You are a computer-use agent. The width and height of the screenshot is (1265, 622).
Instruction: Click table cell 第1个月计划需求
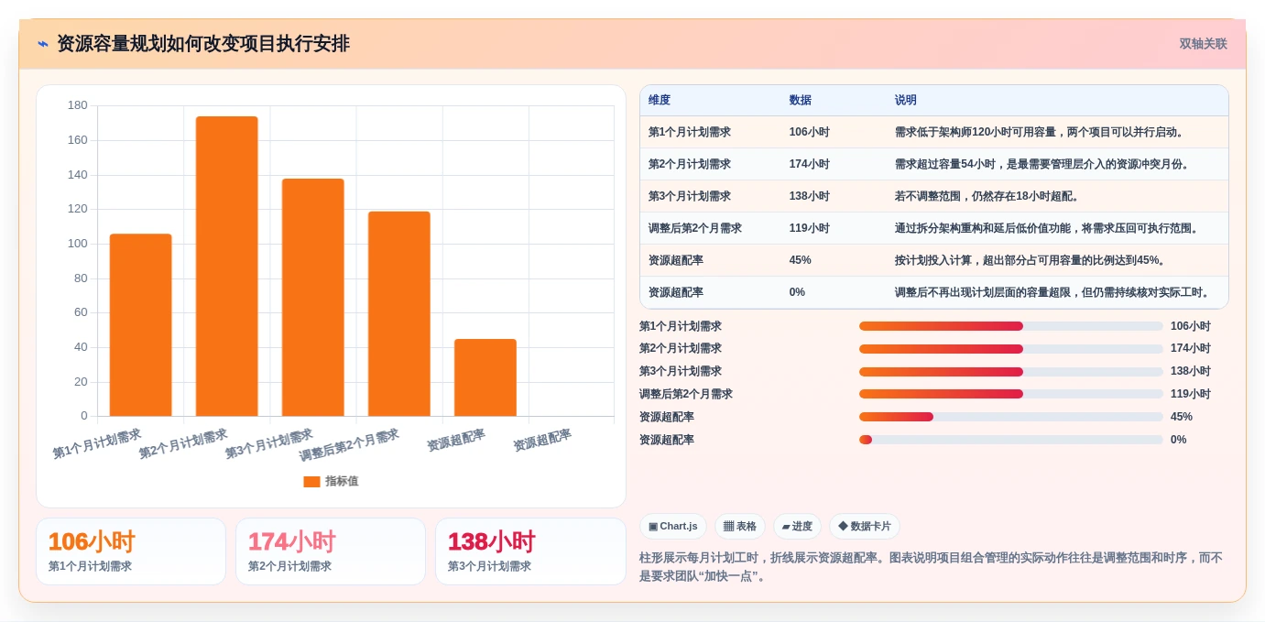click(690, 132)
